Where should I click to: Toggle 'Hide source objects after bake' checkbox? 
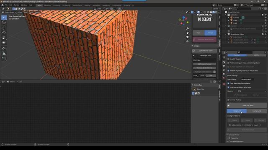coord(228,87)
